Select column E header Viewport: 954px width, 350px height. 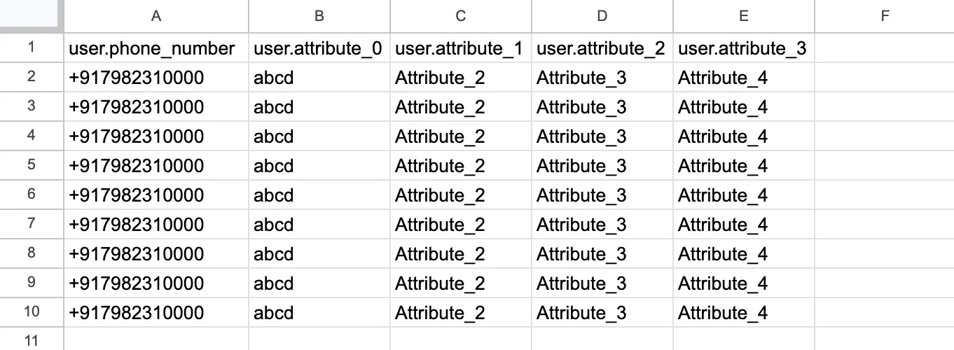click(744, 15)
